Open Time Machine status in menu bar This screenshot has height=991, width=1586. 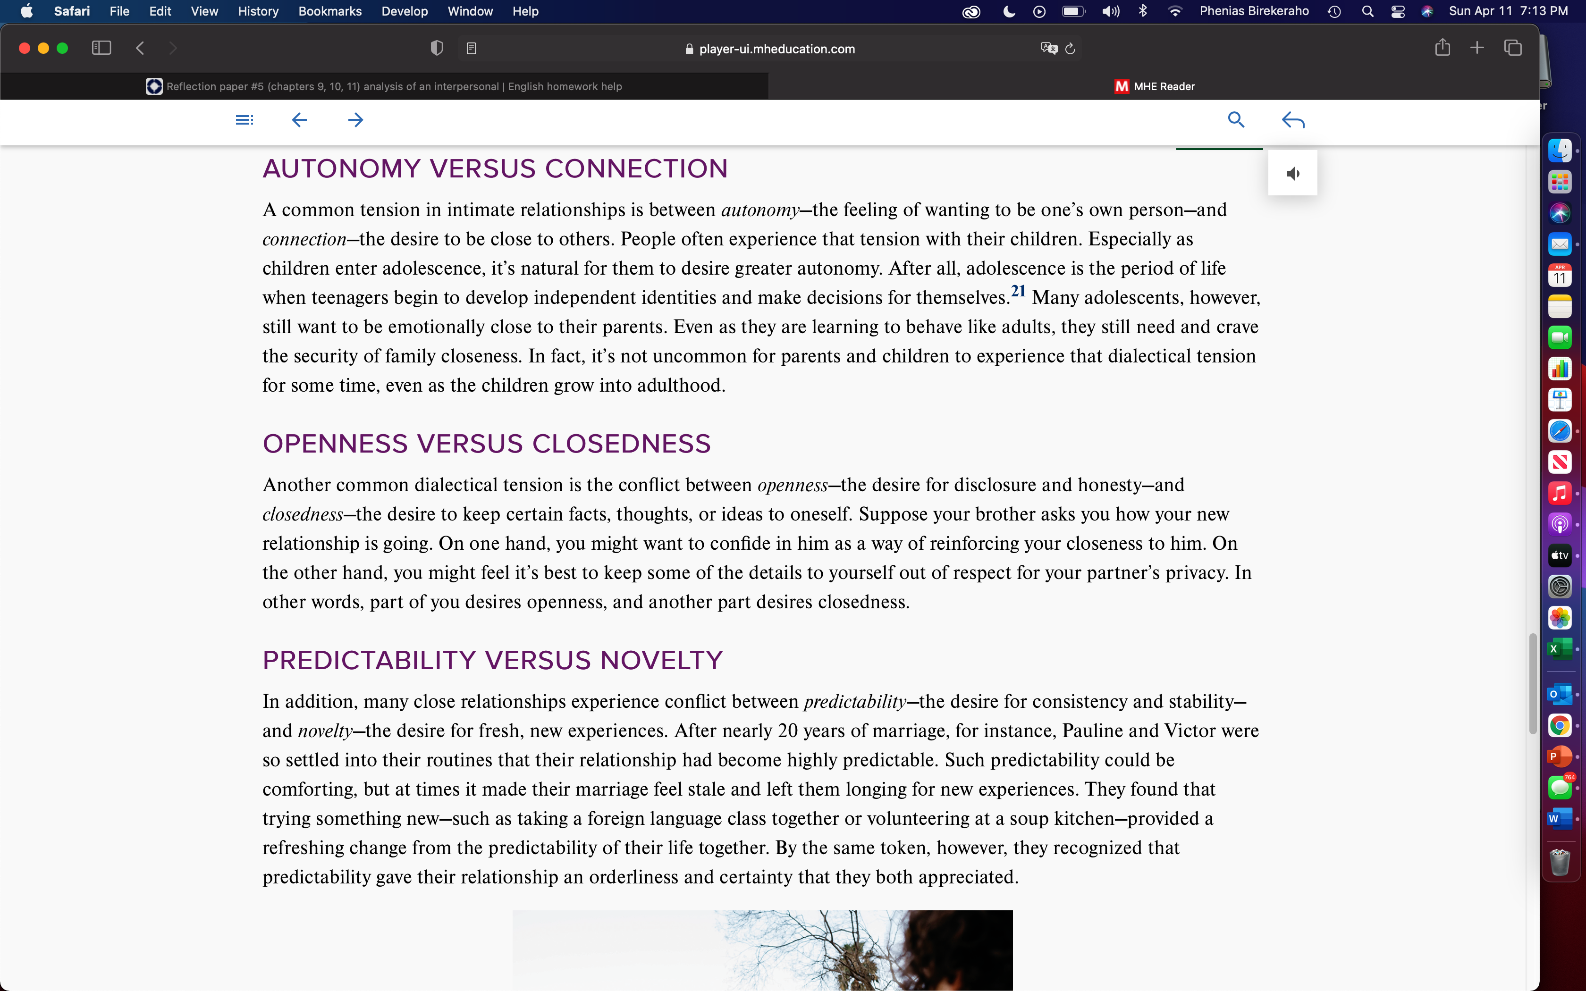click(x=1334, y=11)
